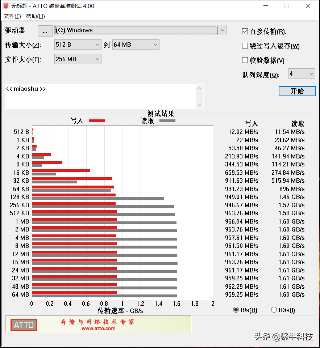The width and height of the screenshot is (320, 348).
Task: Select the IO/s(I) radio button
Action: coord(274,310)
